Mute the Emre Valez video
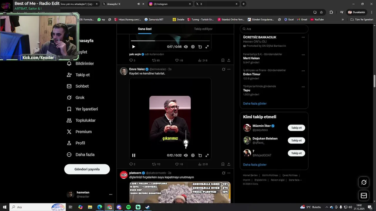 186,155
